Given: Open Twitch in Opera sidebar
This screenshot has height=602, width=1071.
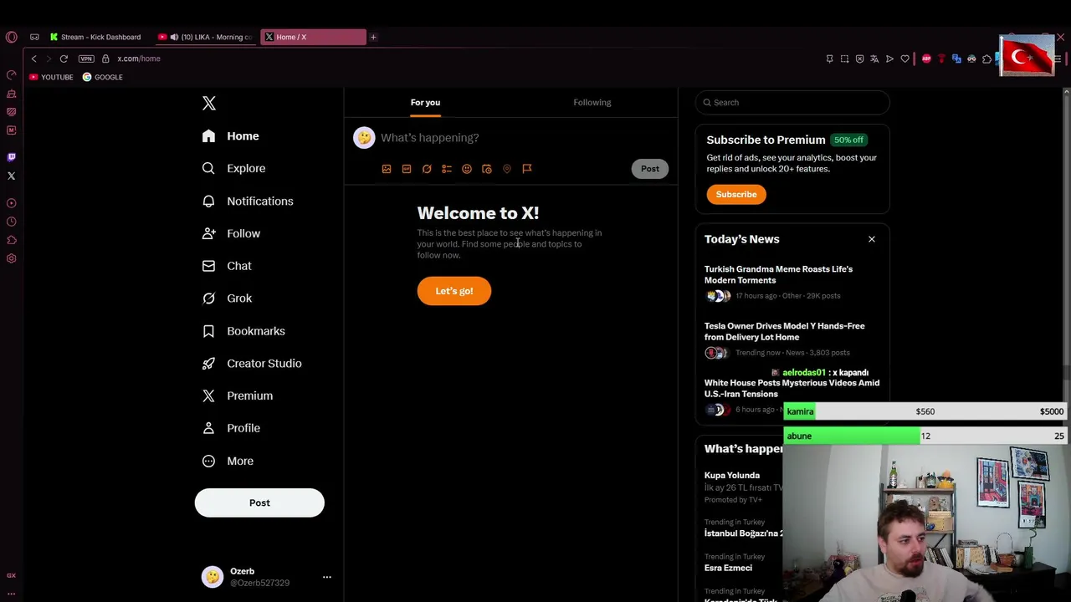Looking at the screenshot, I should pyautogui.click(x=11, y=157).
